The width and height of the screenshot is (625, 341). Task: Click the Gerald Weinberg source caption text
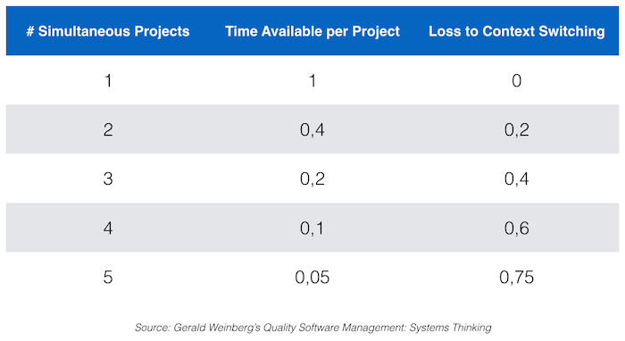(x=312, y=328)
